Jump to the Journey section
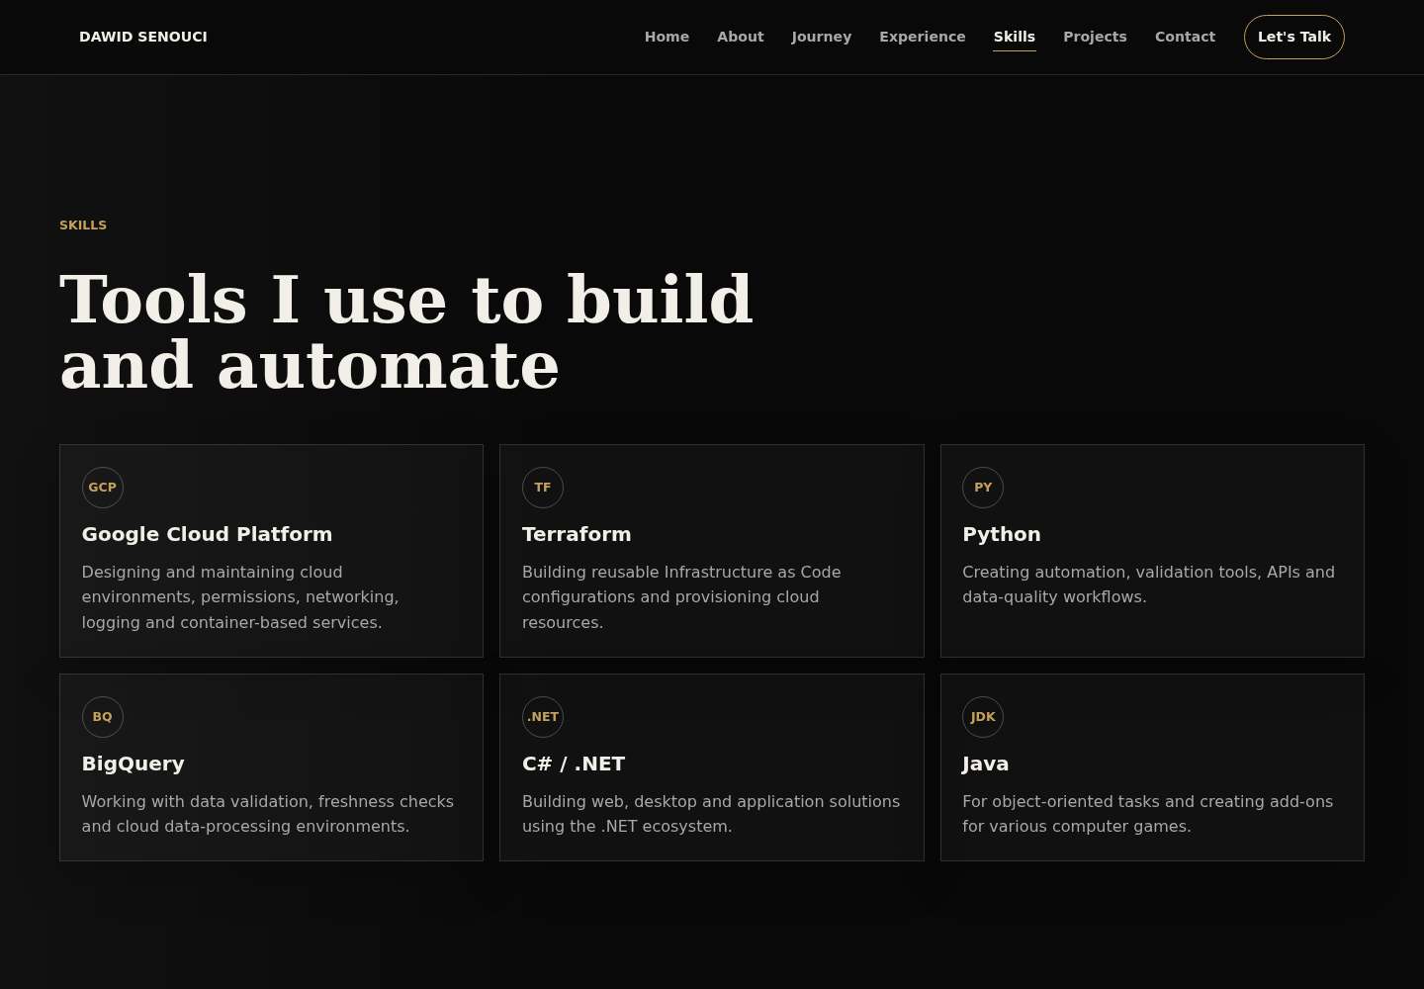 click(x=822, y=37)
